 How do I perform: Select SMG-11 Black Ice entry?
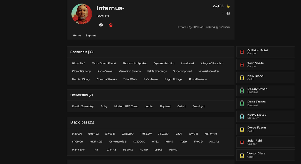coord(194,134)
